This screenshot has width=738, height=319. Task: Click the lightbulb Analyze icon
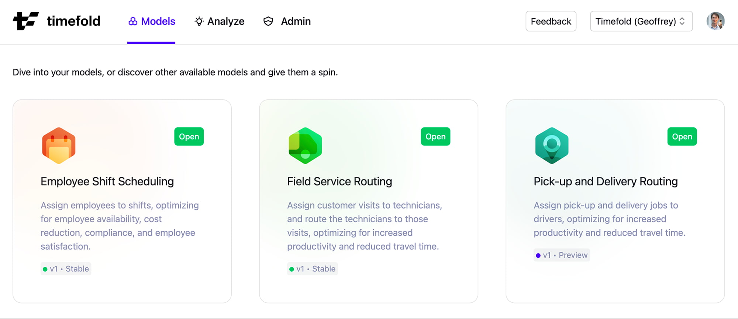pos(199,21)
